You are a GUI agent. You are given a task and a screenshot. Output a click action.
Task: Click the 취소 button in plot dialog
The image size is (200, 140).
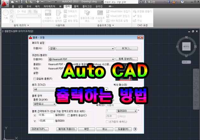(105, 129)
